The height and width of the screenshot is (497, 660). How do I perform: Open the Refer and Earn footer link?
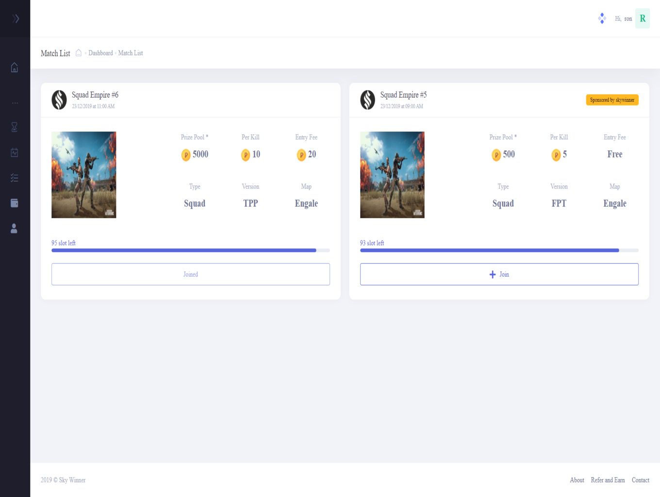coord(608,480)
